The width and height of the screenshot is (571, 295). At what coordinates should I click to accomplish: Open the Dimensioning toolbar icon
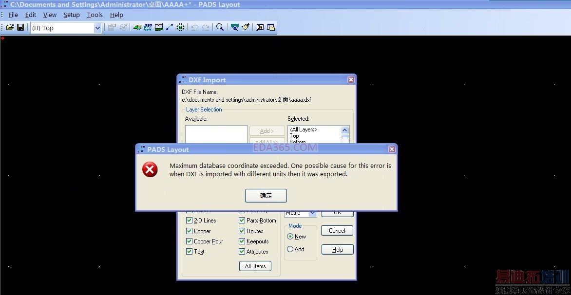(159, 27)
